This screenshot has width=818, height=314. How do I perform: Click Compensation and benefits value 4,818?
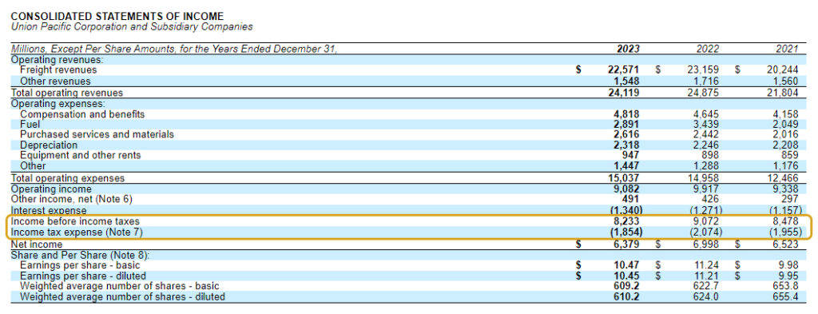pyautogui.click(x=627, y=114)
